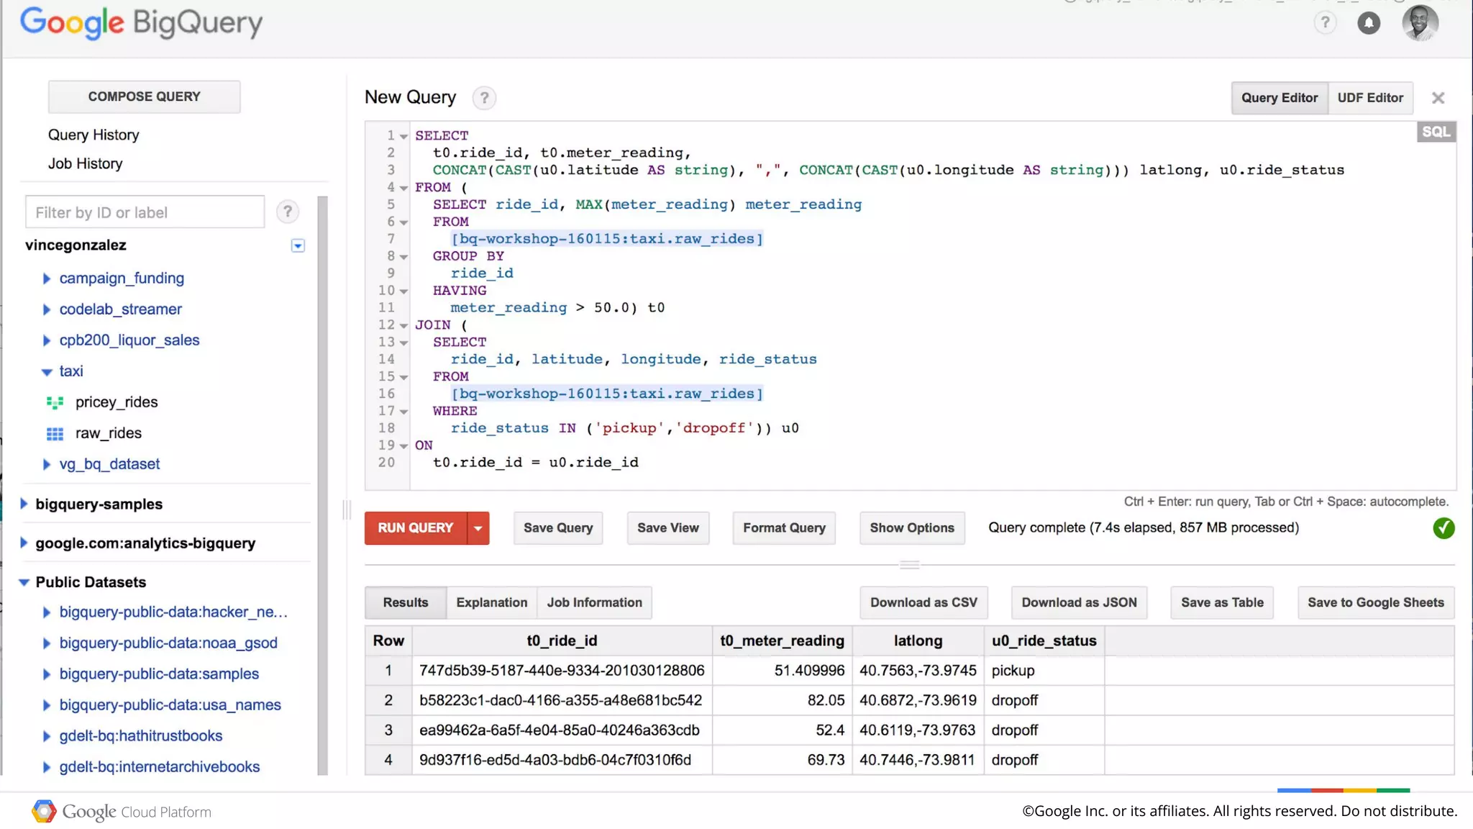Click the help icon beside New Query
The image size is (1473, 829).
[484, 98]
